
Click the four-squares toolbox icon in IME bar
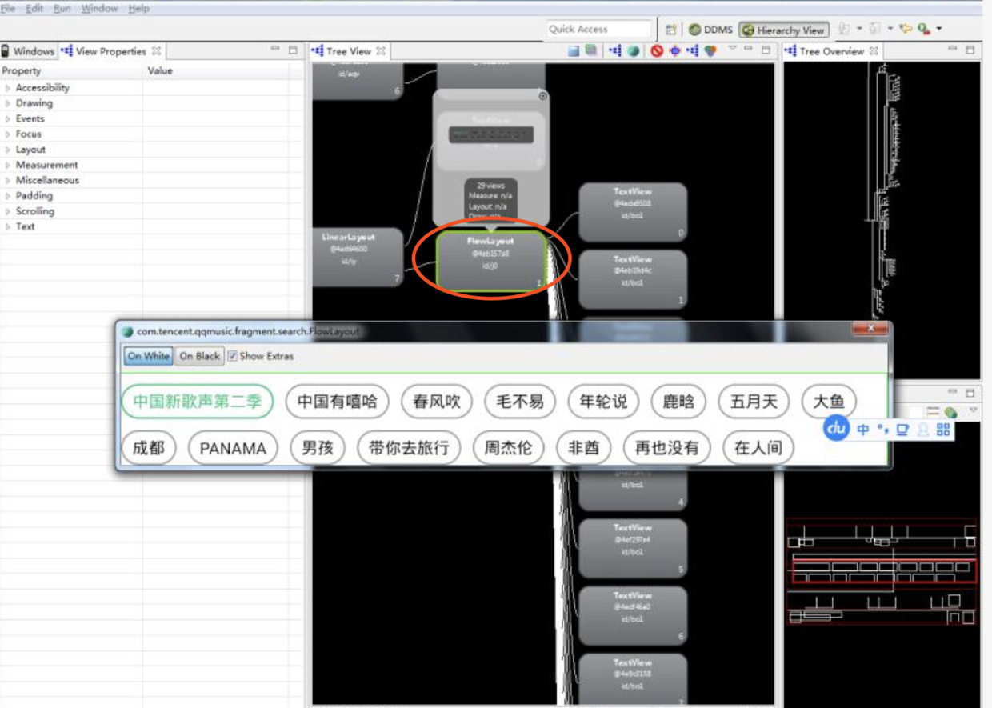tap(943, 430)
